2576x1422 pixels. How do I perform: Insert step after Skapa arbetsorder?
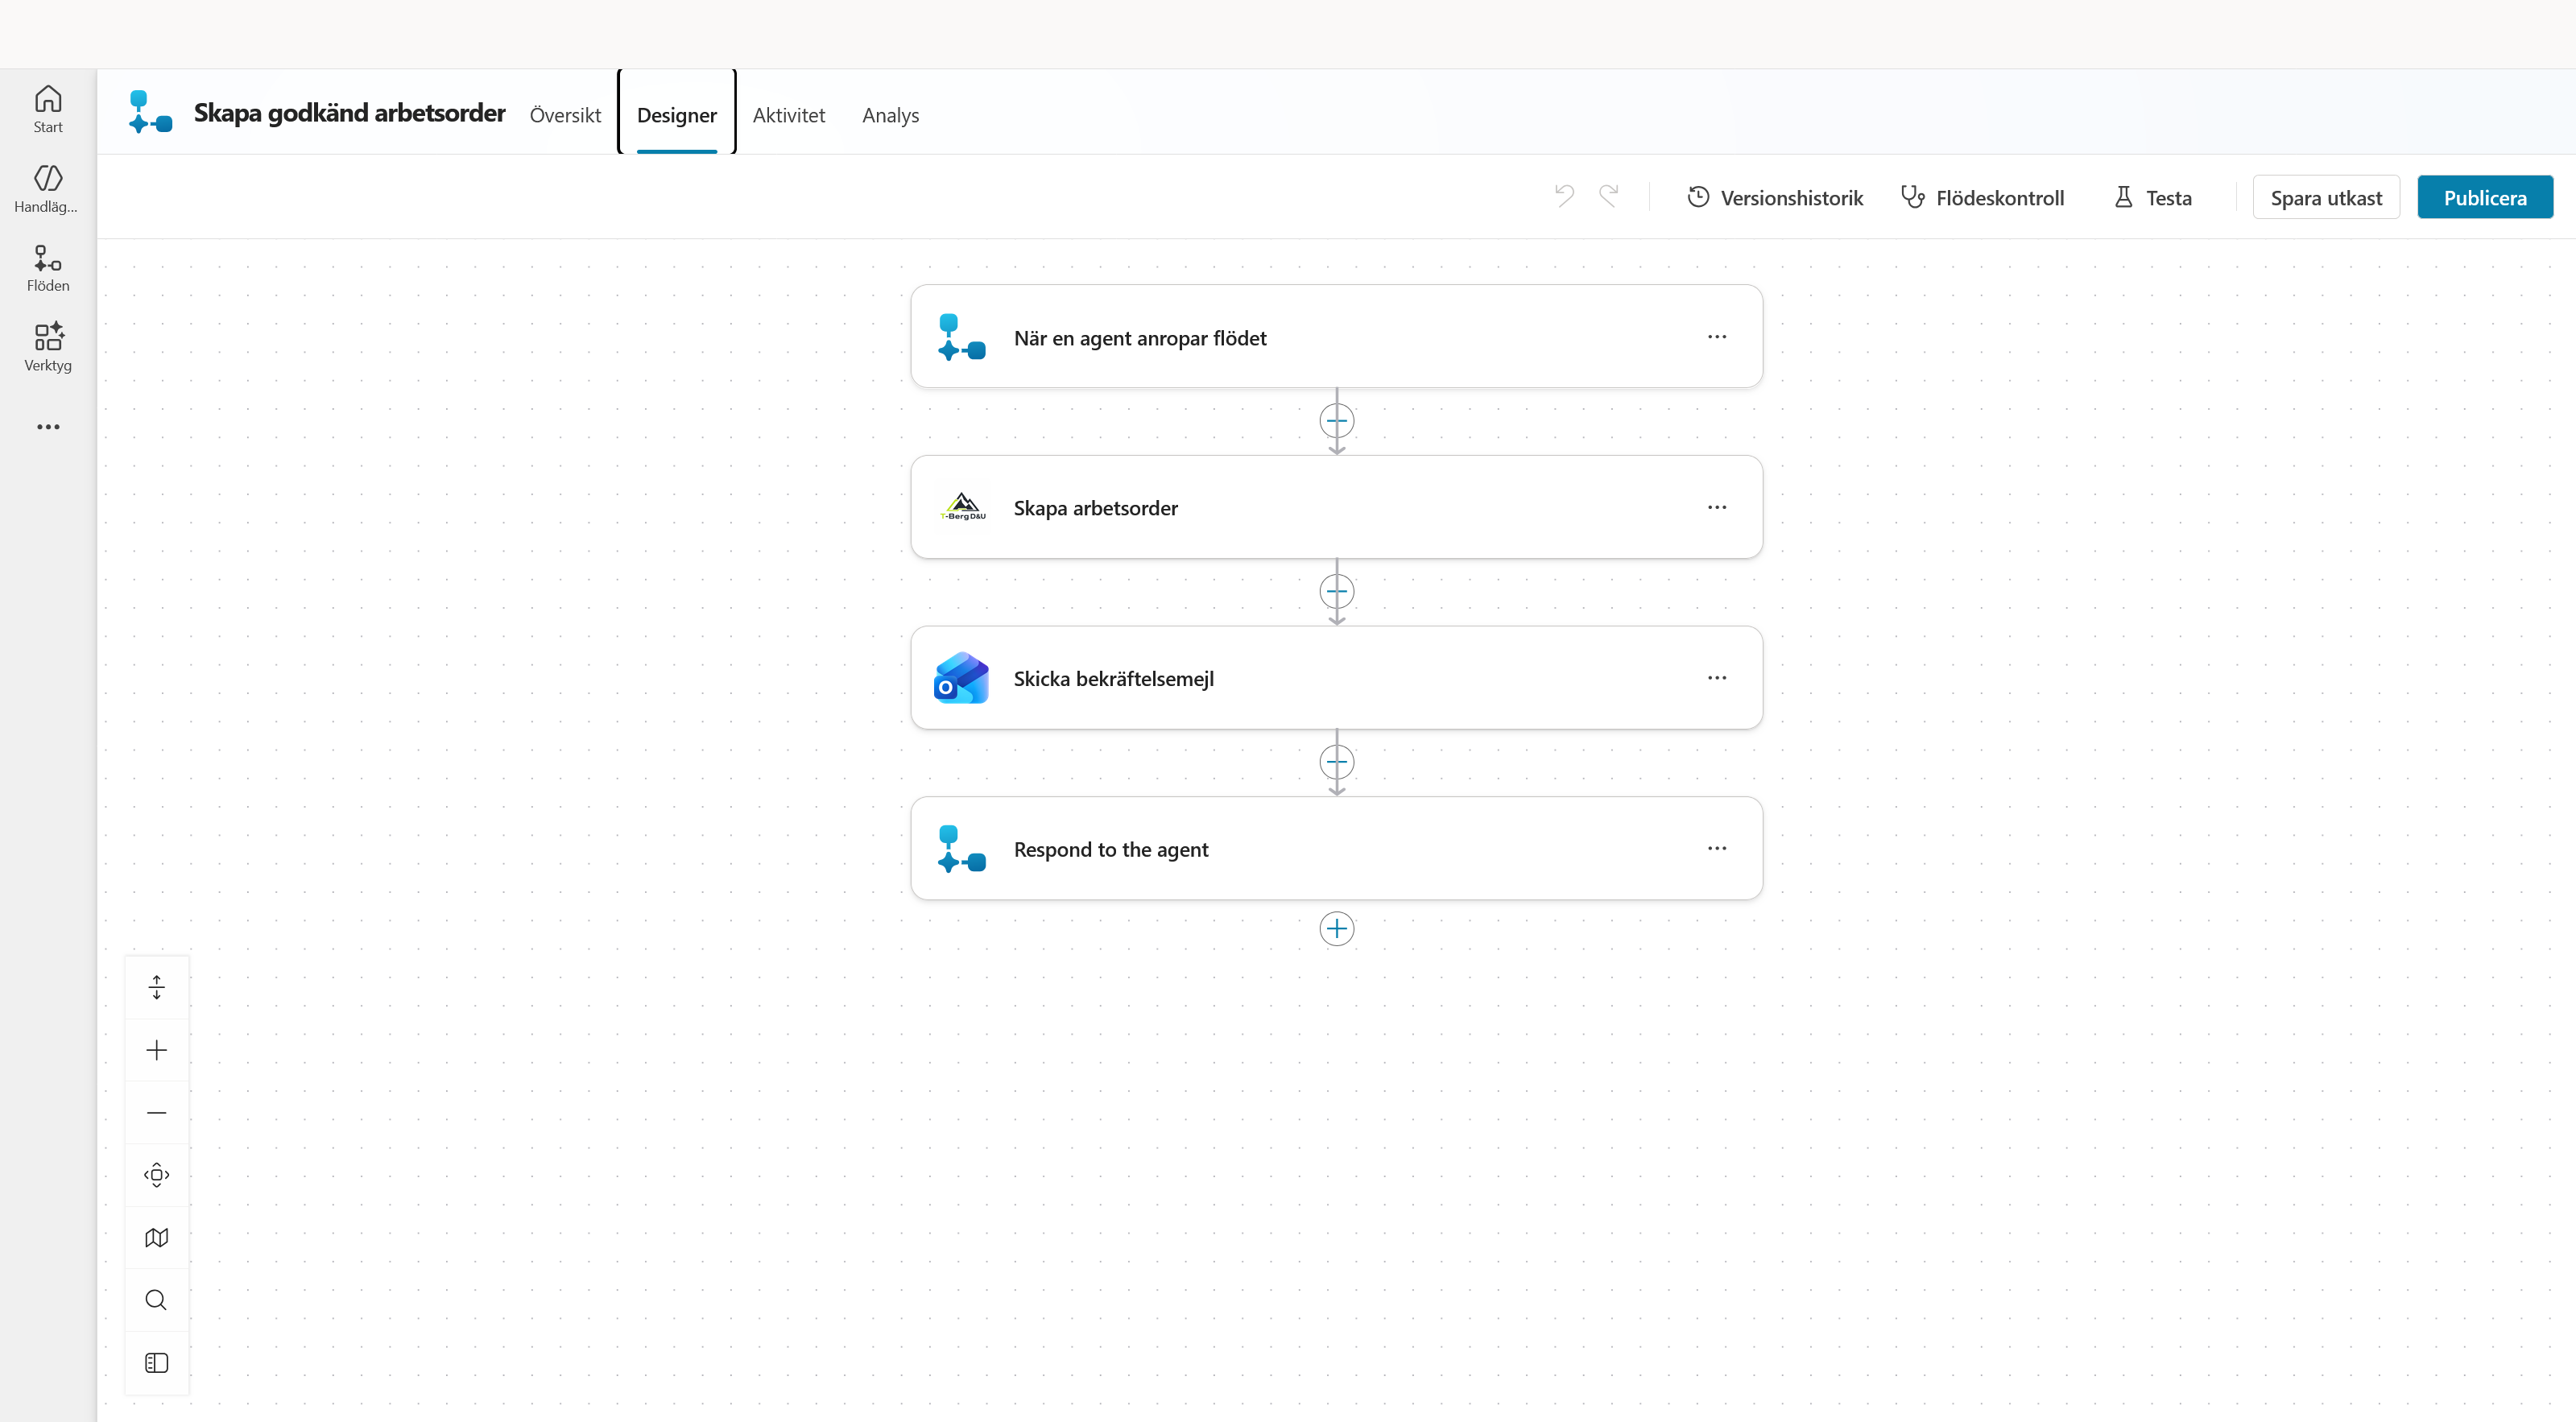1337,592
